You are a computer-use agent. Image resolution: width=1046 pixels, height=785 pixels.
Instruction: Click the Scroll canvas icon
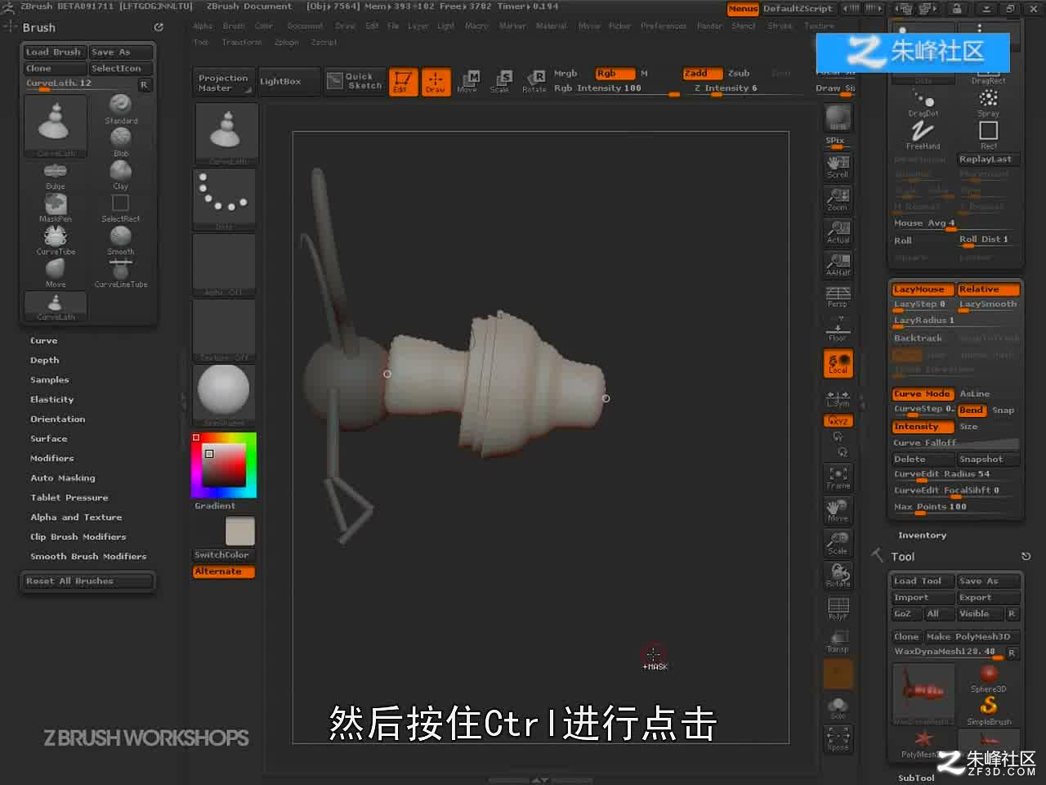(x=838, y=166)
